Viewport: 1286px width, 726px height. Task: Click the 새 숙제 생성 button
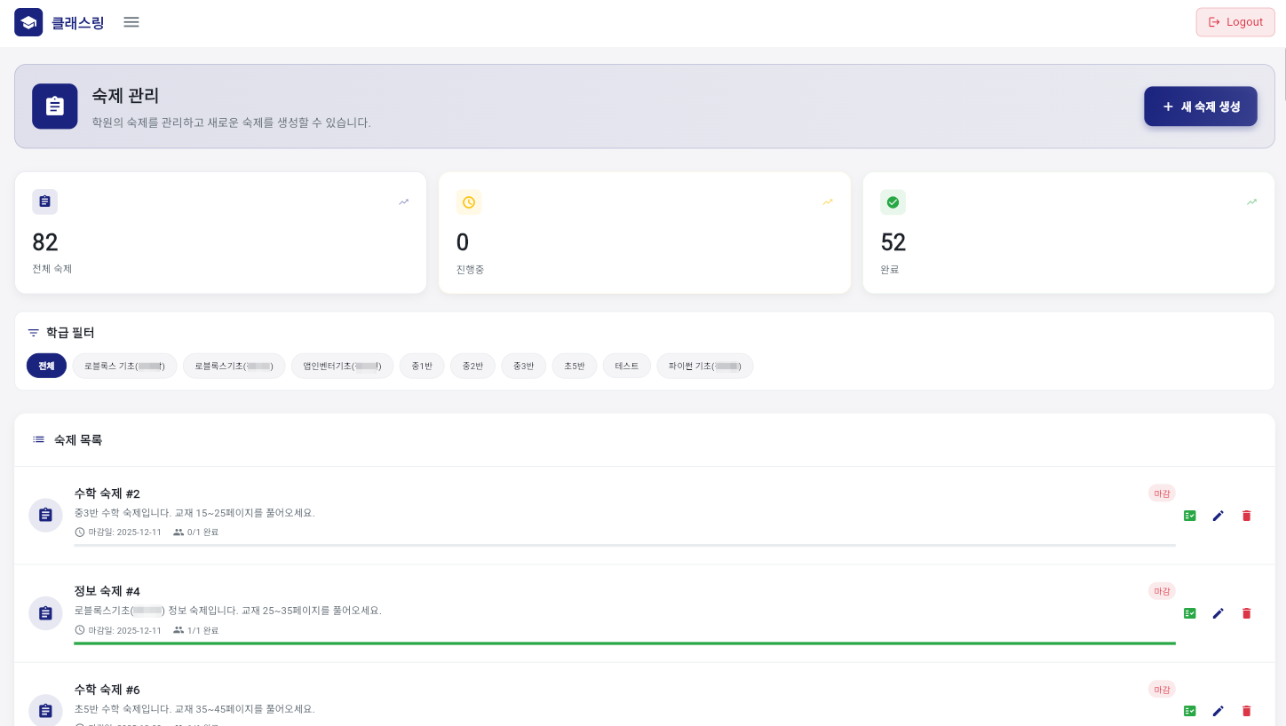pos(1200,107)
